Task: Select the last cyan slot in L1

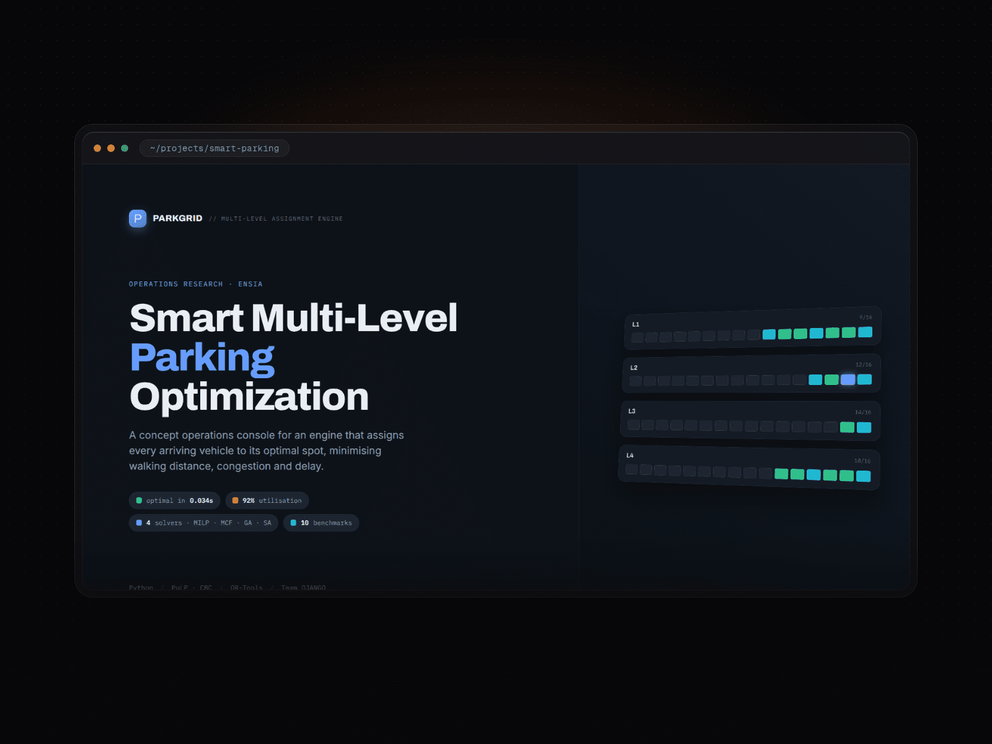Action: tap(865, 332)
